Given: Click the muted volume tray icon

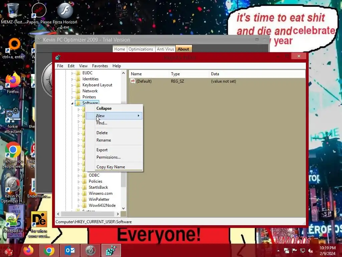Looking at the screenshot, I should click(x=311, y=251).
